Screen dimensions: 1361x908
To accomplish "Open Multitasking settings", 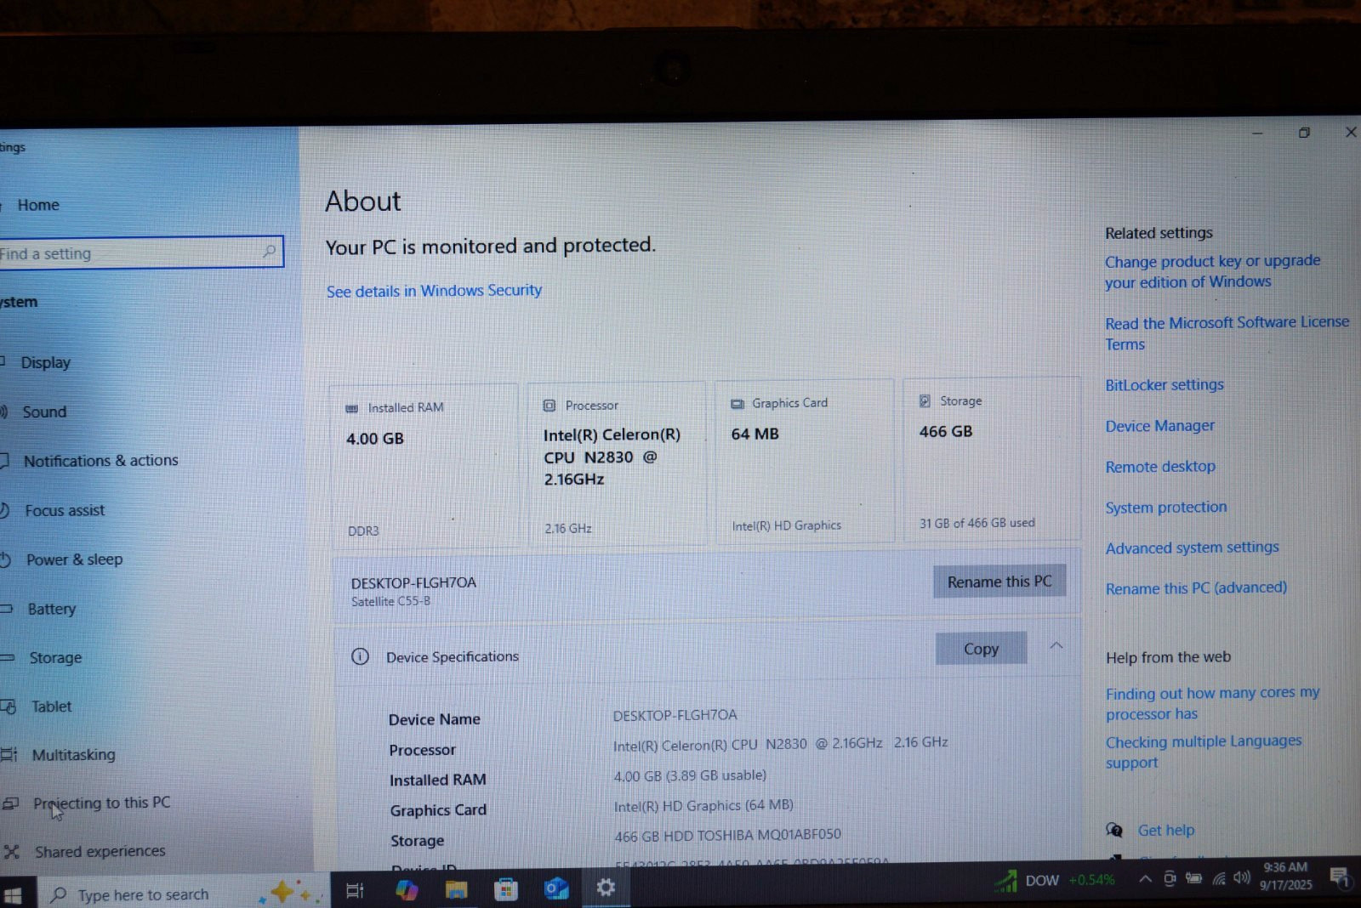I will pyautogui.click(x=73, y=755).
